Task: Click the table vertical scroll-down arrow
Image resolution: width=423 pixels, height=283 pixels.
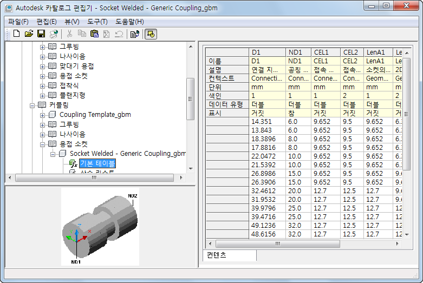Action: point(407,234)
